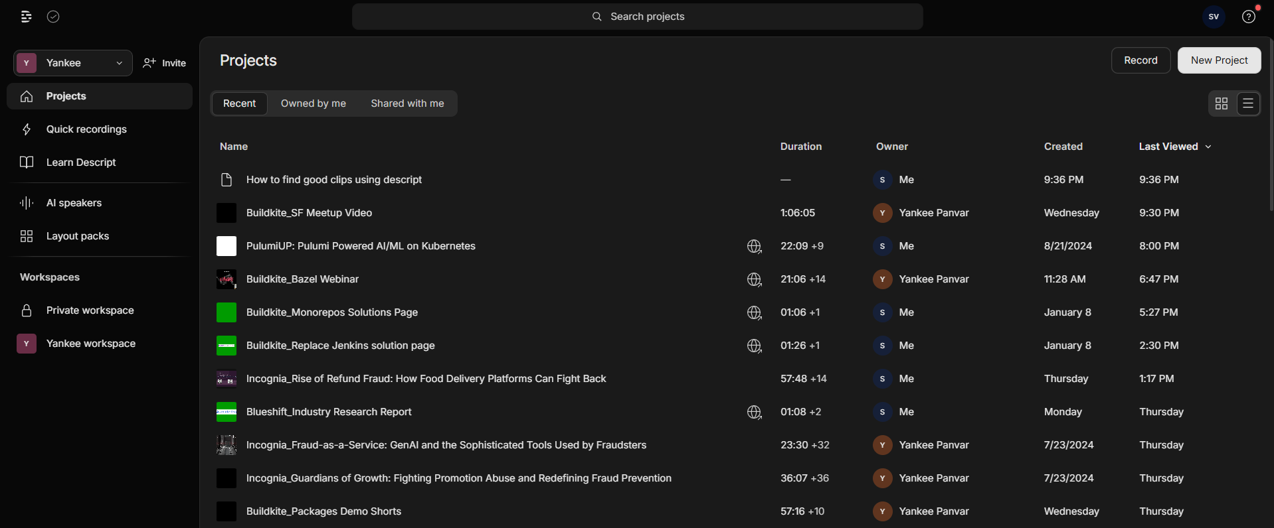Select the Shared with me tab
Image resolution: width=1274 pixels, height=528 pixels.
(407, 103)
